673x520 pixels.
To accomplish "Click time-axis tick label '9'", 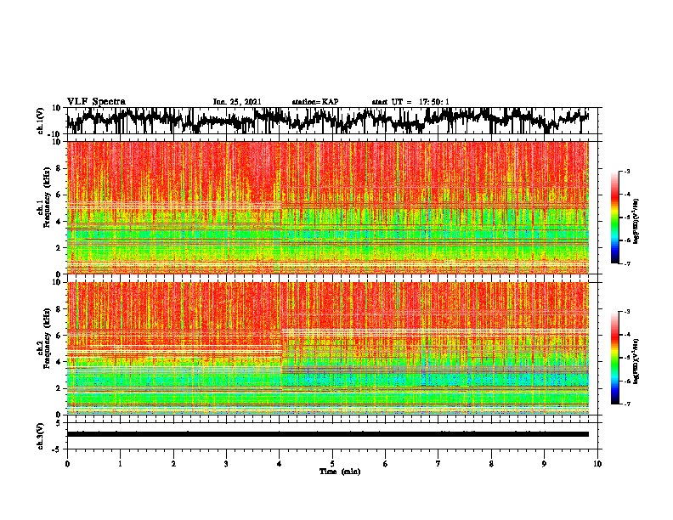I will (x=544, y=464).
